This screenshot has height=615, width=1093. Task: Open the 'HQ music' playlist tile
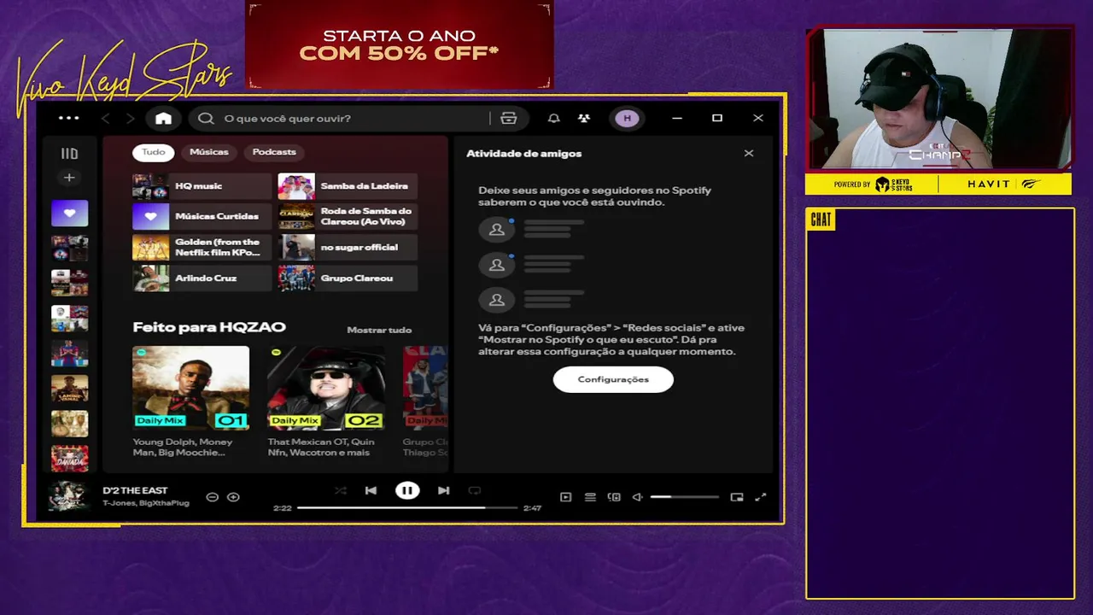(202, 186)
